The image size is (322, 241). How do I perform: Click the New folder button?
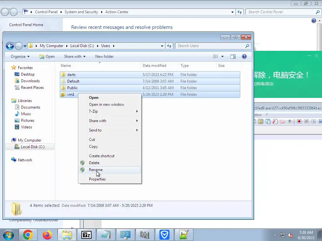tap(104, 56)
